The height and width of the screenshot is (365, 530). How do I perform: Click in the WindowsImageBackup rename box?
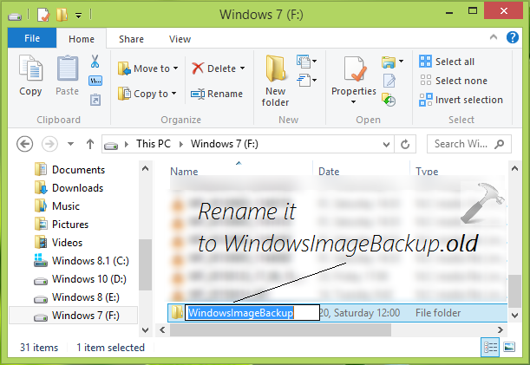click(x=252, y=313)
